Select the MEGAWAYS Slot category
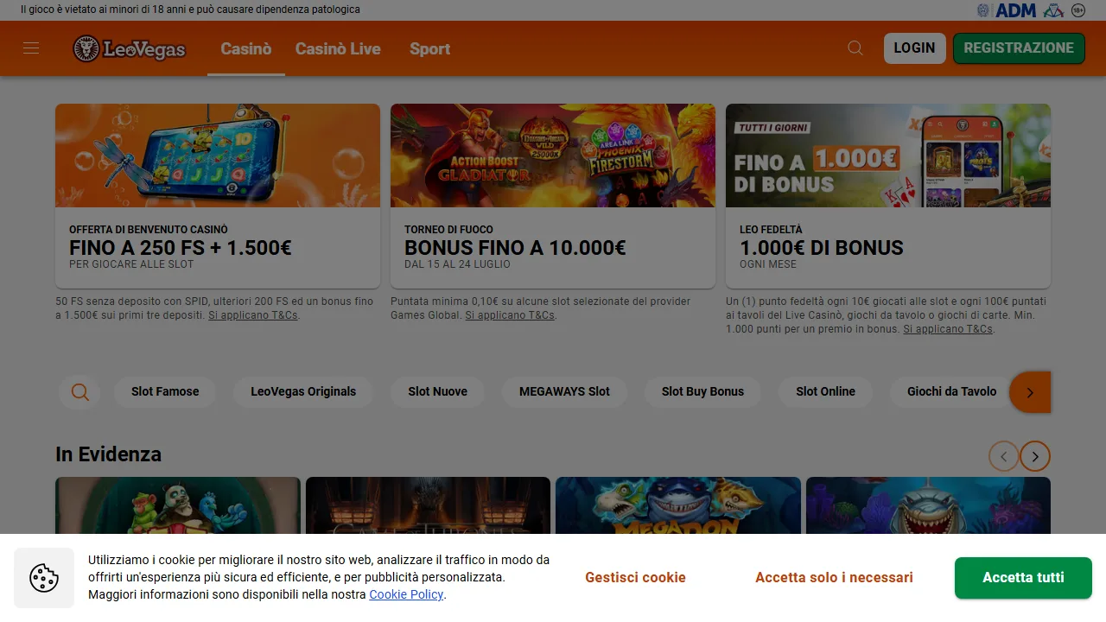This screenshot has width=1106, height=622. (x=564, y=391)
